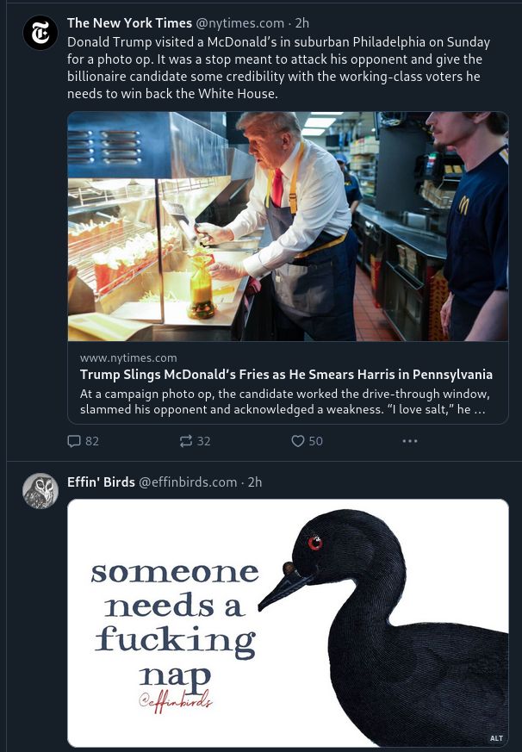The image size is (522, 752).
Task: Show the ALT text badge on bird image
Action: pyautogui.click(x=496, y=738)
